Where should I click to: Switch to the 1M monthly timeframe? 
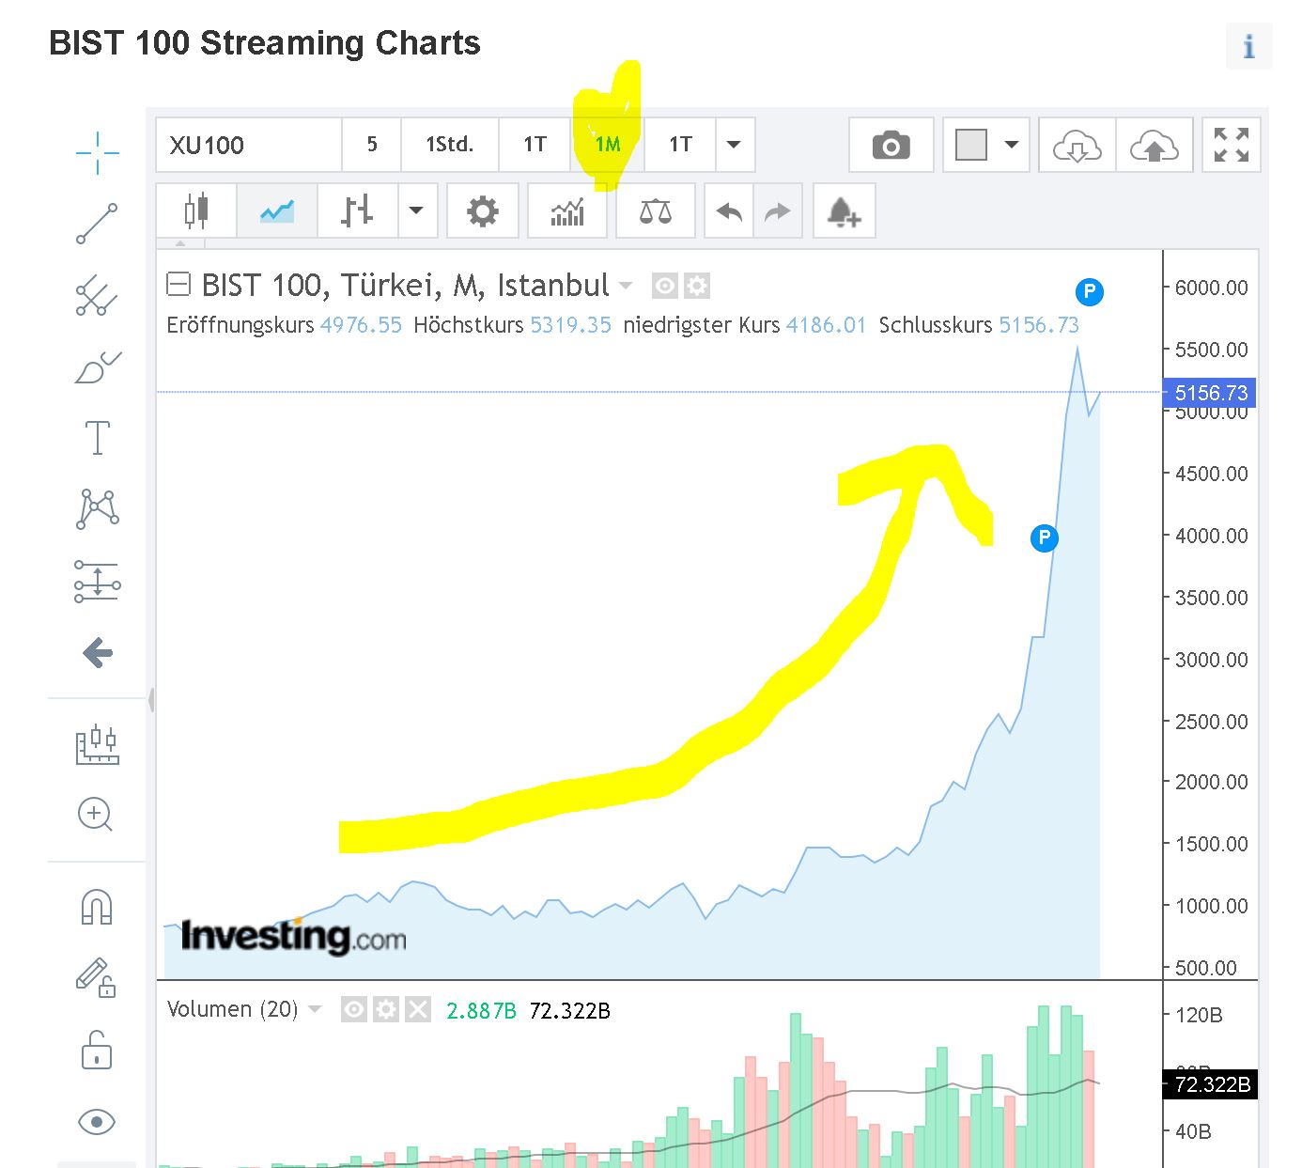pyautogui.click(x=608, y=145)
